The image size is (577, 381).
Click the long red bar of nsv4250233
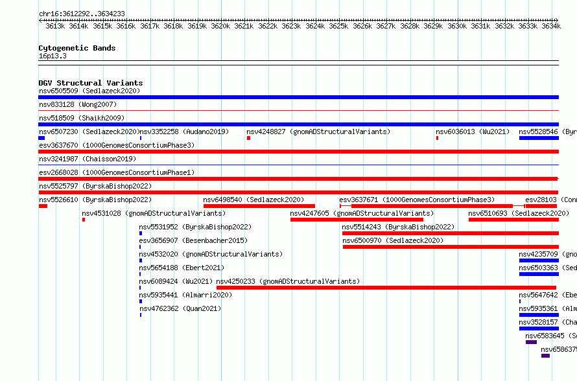386,288
